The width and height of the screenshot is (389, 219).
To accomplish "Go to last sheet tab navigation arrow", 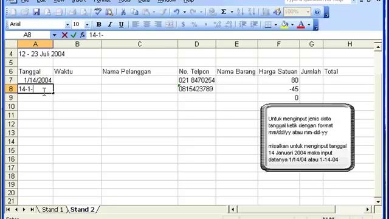I will pos(32,209).
